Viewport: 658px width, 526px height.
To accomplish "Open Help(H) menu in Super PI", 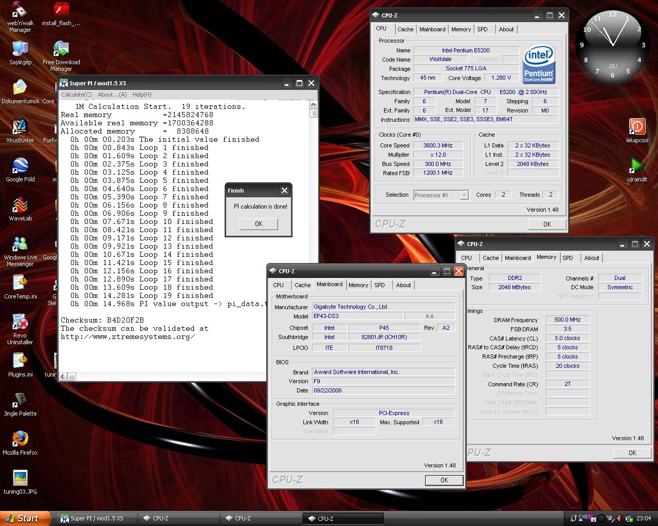I will coord(142,95).
